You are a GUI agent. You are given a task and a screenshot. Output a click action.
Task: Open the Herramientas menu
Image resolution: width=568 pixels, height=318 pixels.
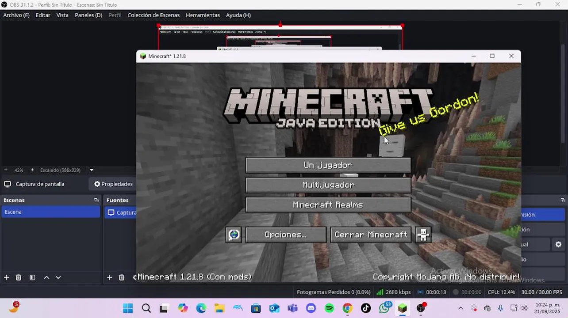(x=203, y=15)
